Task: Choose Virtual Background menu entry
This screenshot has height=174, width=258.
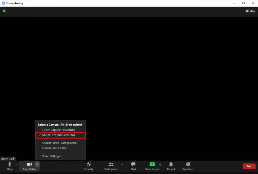Action: 60,143
